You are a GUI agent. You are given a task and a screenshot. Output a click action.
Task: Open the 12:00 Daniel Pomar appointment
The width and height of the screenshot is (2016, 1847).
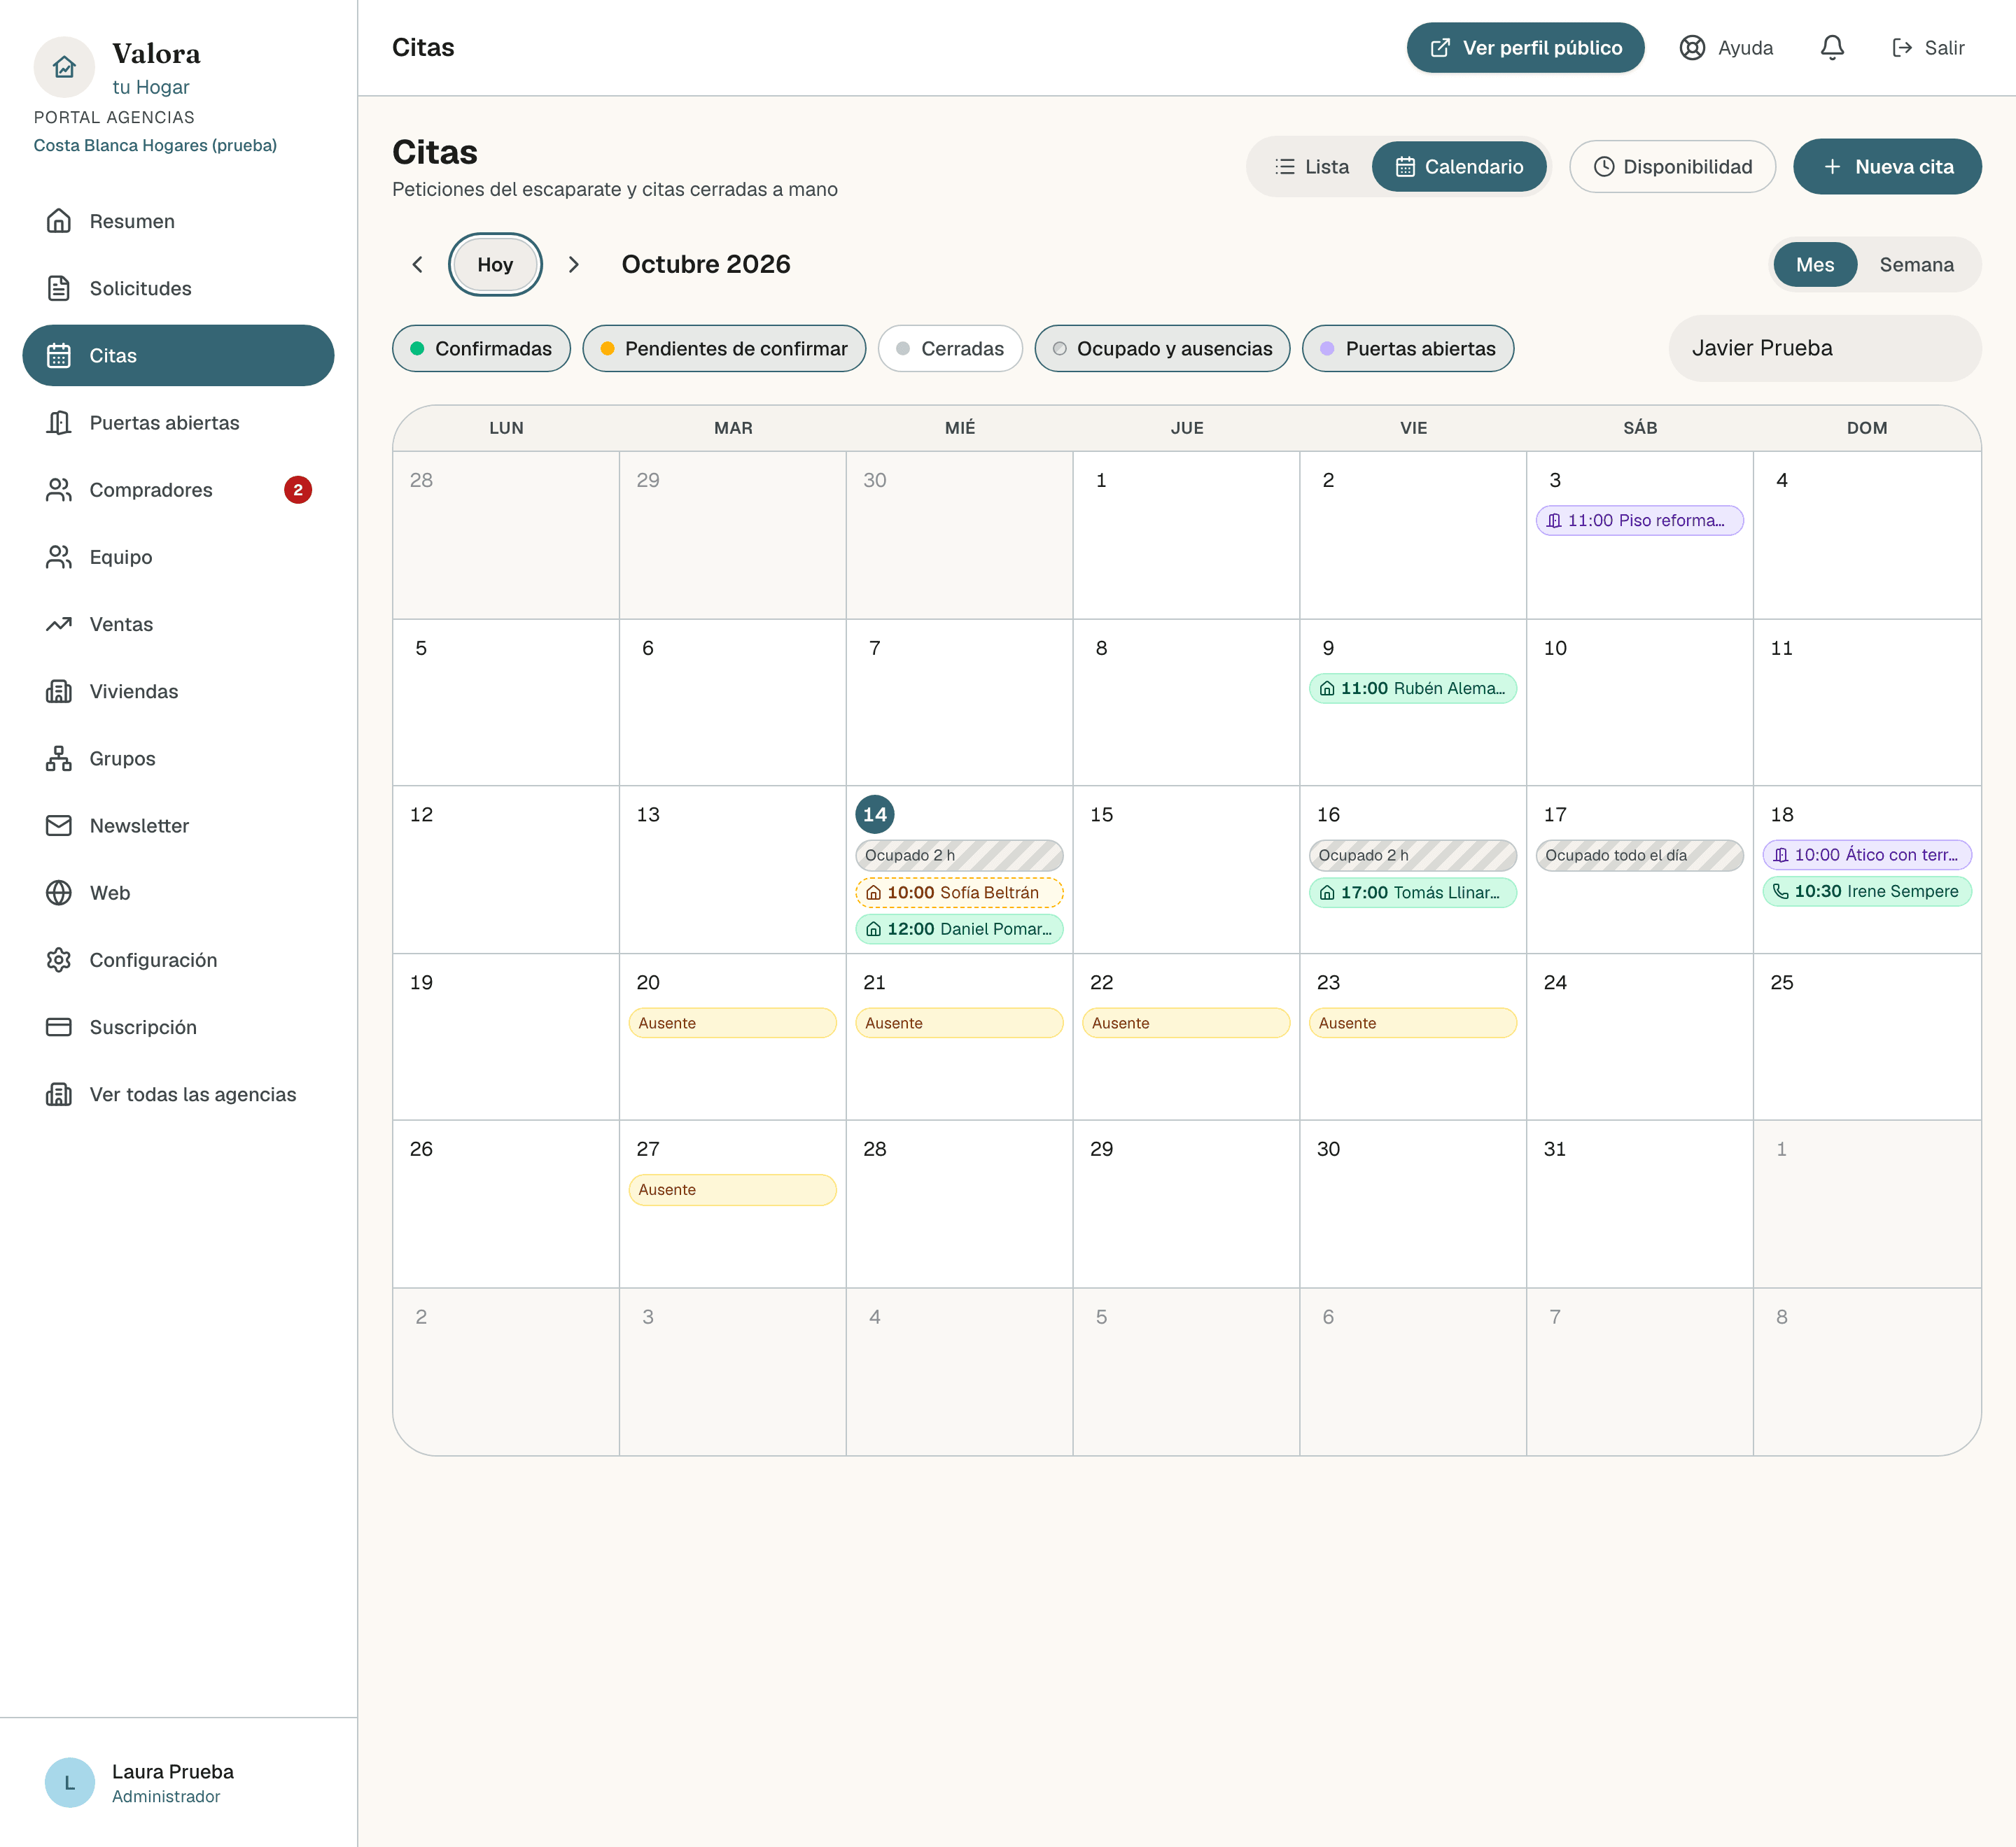959,930
